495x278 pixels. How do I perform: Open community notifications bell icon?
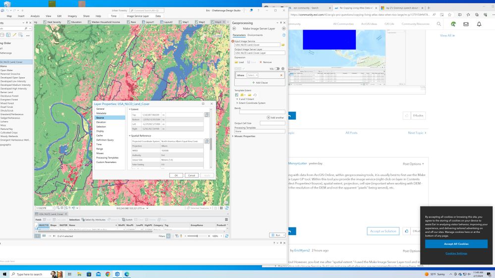point(479,24)
